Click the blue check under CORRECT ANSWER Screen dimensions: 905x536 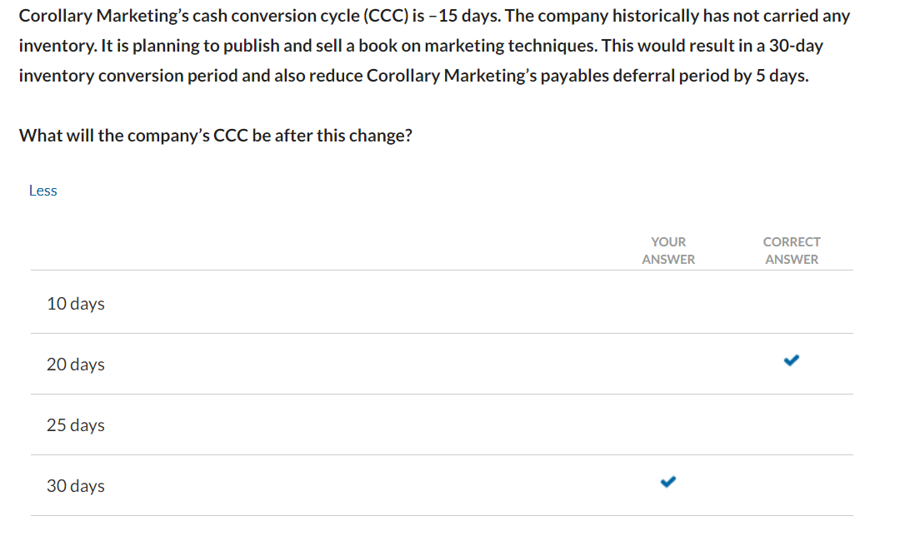pyautogui.click(x=791, y=360)
